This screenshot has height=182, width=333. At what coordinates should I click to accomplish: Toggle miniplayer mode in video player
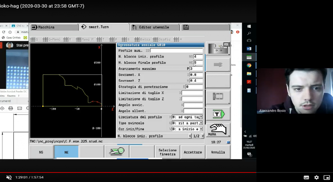(x=326, y=177)
